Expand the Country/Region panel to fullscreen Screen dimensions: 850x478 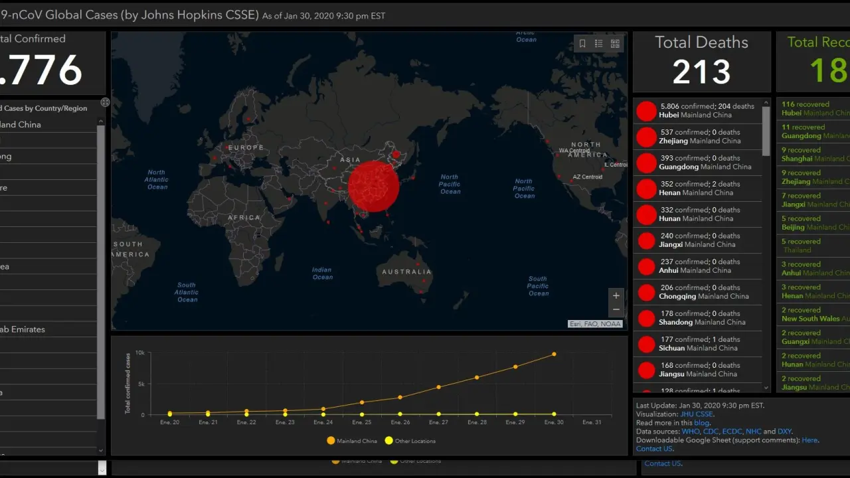tap(105, 102)
